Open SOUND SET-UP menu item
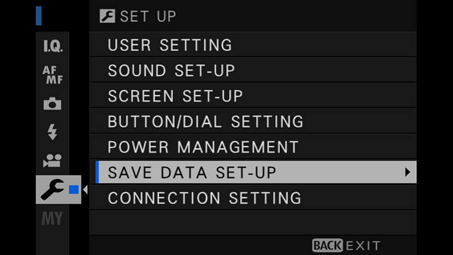The height and width of the screenshot is (255, 453). point(253,70)
